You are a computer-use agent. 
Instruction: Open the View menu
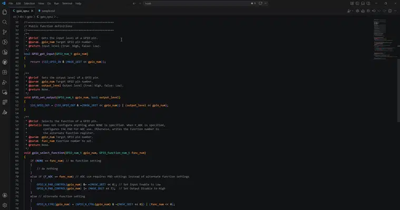pyautogui.click(x=41, y=3)
